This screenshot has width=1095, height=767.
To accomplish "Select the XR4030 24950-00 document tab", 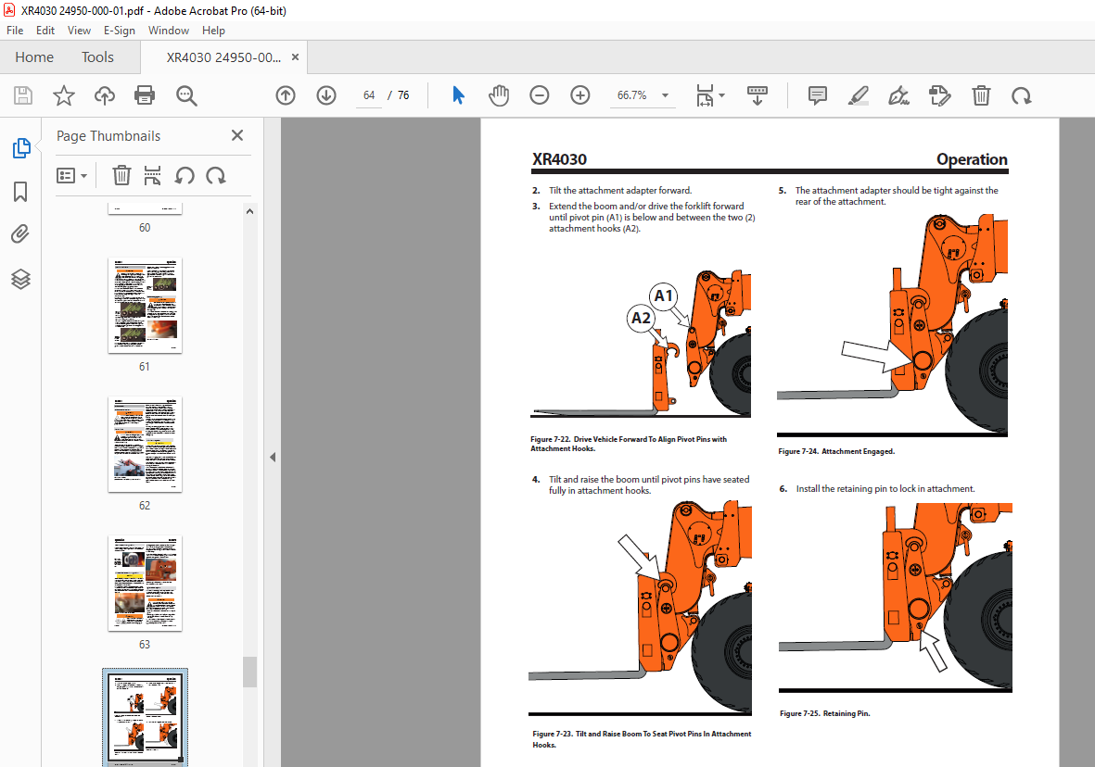I will pyautogui.click(x=223, y=57).
